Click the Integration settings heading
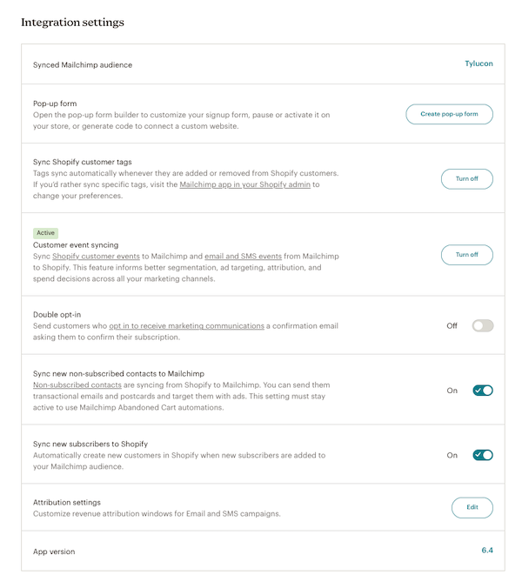This screenshot has height=588, width=522. click(72, 22)
